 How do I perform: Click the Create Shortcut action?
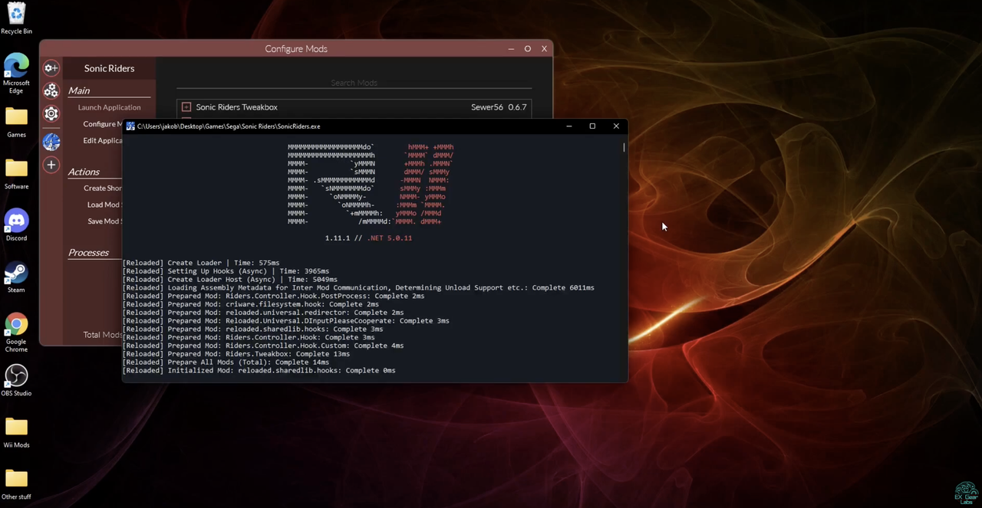point(103,188)
